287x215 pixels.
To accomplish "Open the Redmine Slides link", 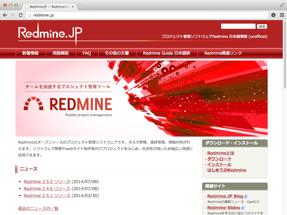I will pos(224,208).
